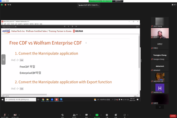Open Mathematica Edit menu
Image resolution: width=177 pixels, height=118 pixels.
[5, 24]
